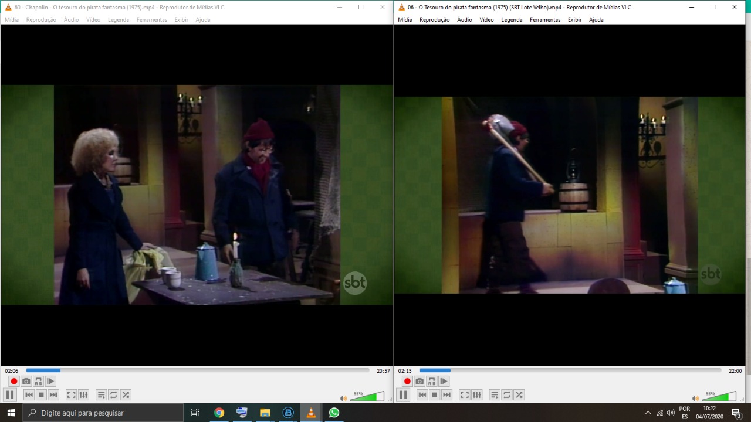Click the seek bar in right VLC window
The image size is (751, 422).
point(570,370)
